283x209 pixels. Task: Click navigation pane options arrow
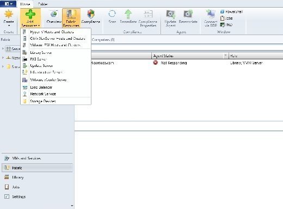point(72,206)
